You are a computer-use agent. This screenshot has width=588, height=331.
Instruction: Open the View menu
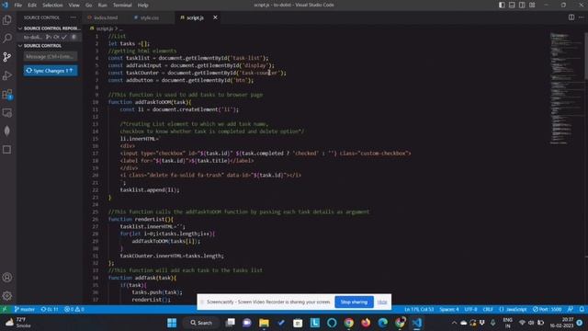coord(73,5)
